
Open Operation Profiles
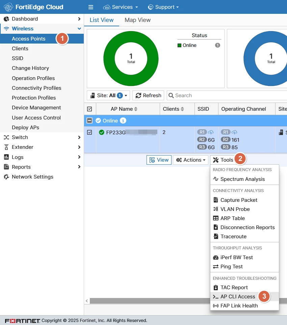pyautogui.click(x=33, y=78)
